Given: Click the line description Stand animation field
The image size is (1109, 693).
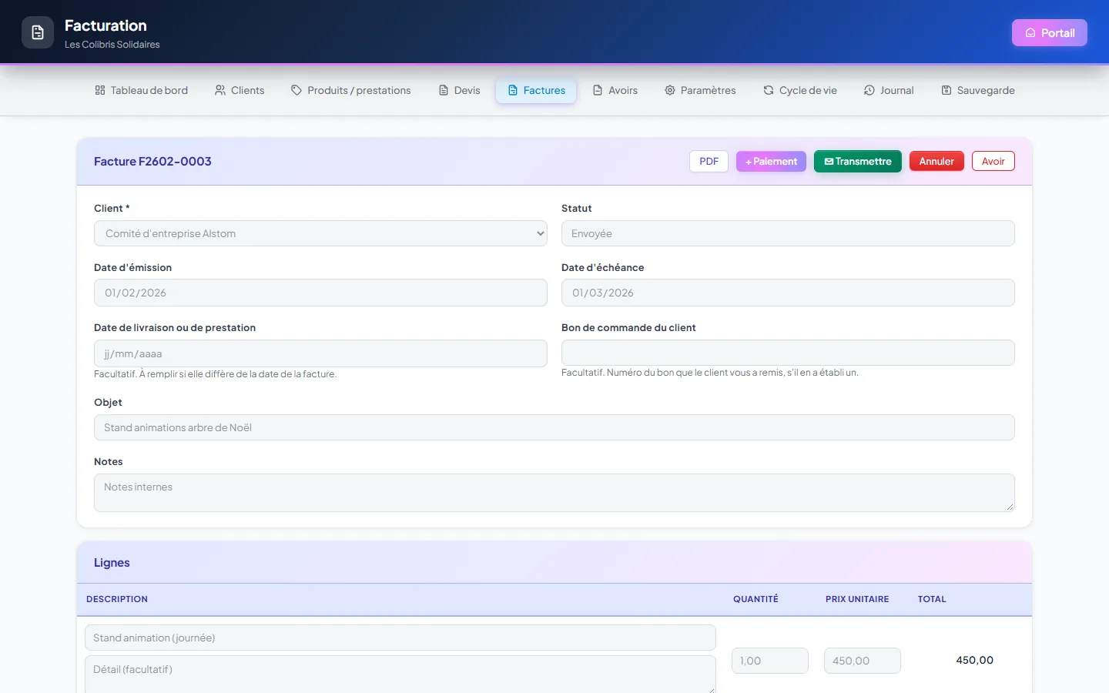Looking at the screenshot, I should [x=400, y=638].
